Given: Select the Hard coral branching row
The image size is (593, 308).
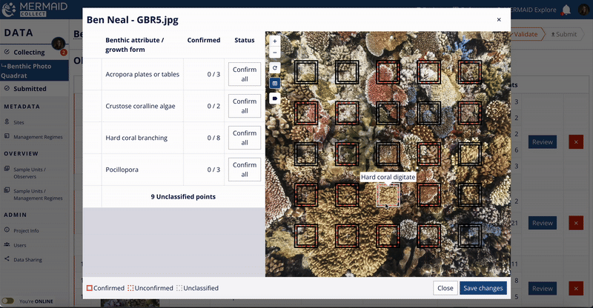Looking at the screenshot, I should pos(173,138).
